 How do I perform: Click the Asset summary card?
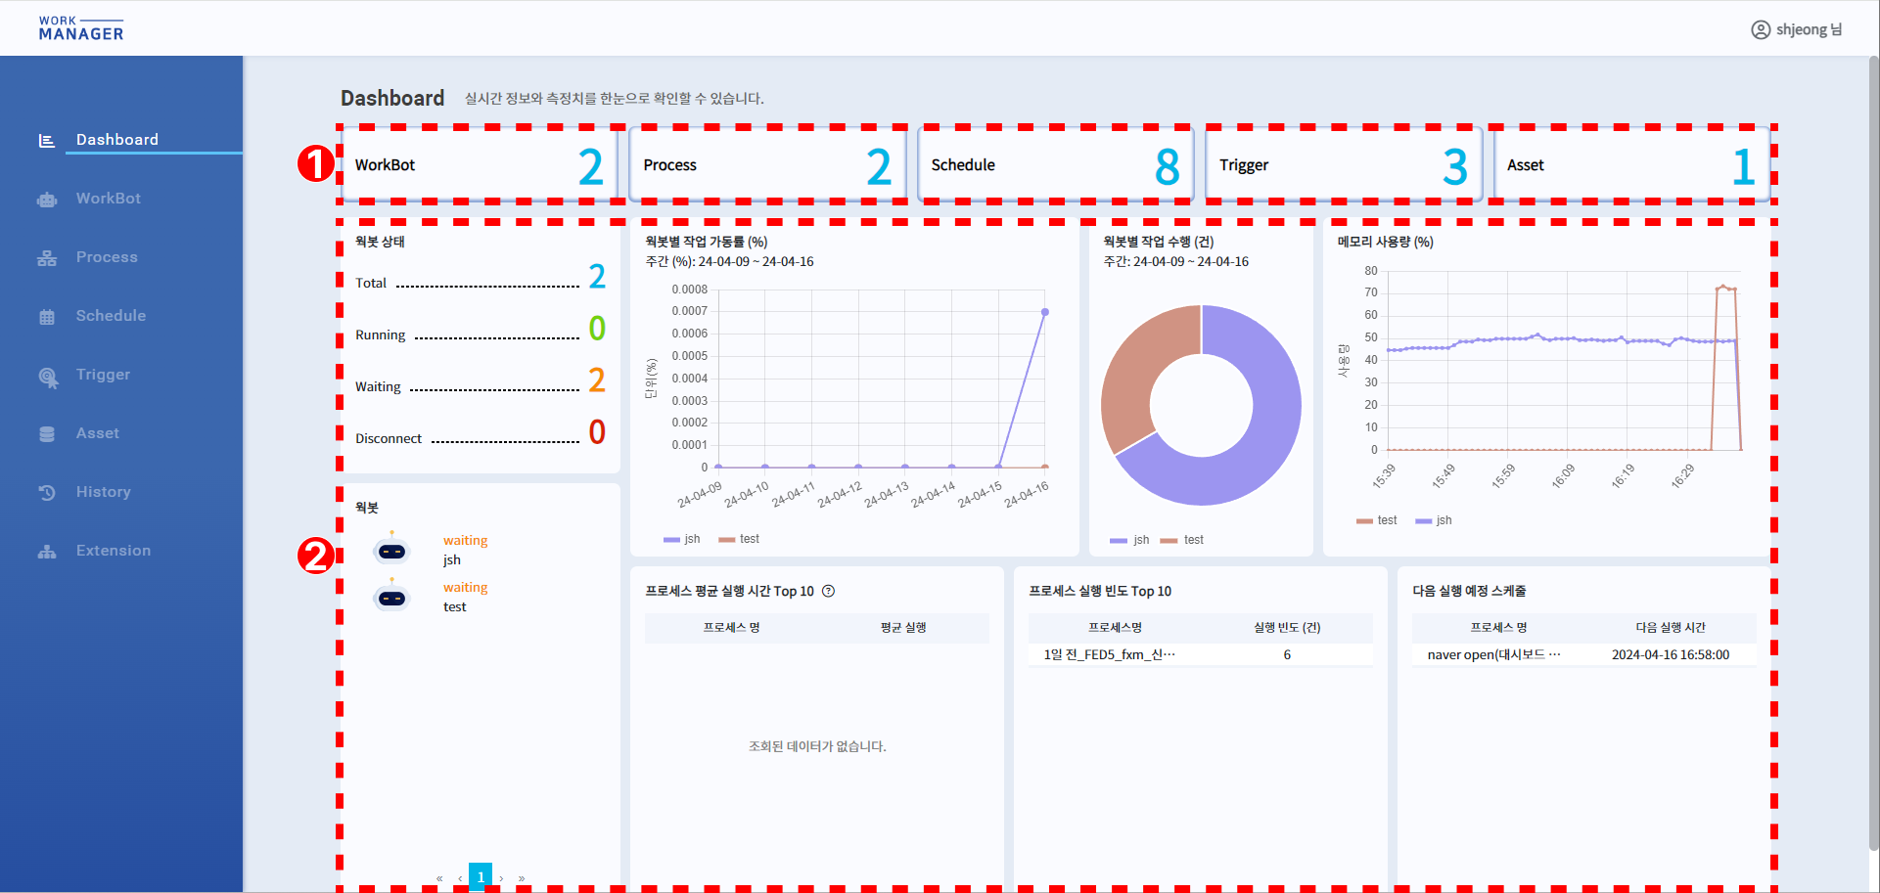pos(1632,165)
